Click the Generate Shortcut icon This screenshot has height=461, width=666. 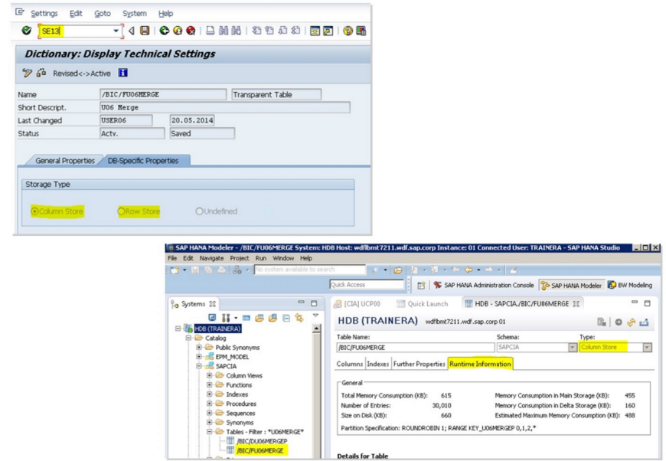click(x=328, y=31)
